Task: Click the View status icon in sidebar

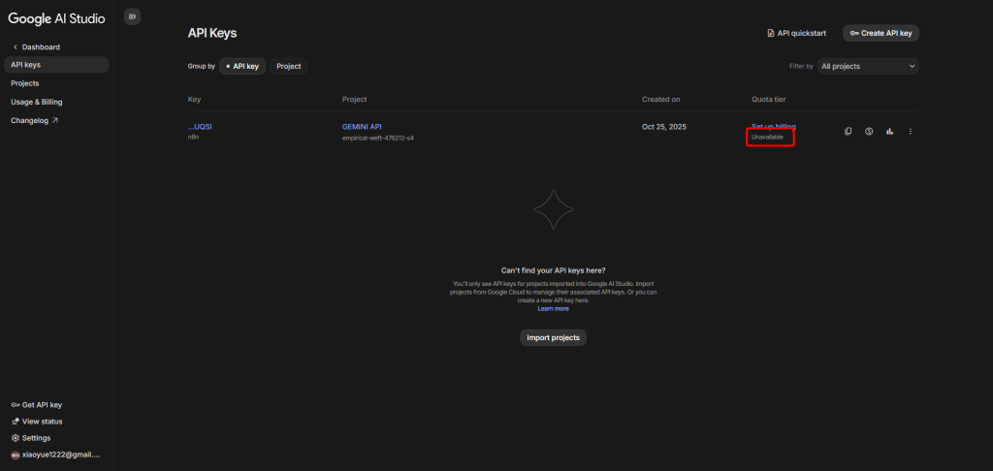Action: (x=16, y=422)
